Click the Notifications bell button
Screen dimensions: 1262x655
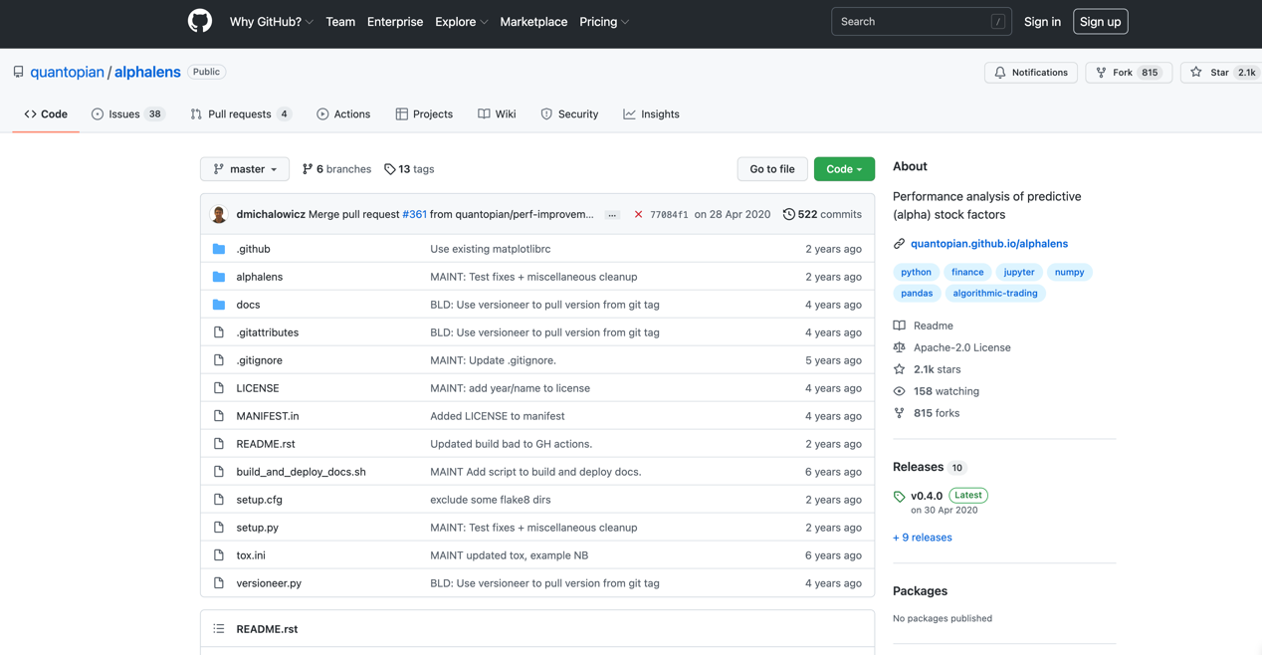1031,73
